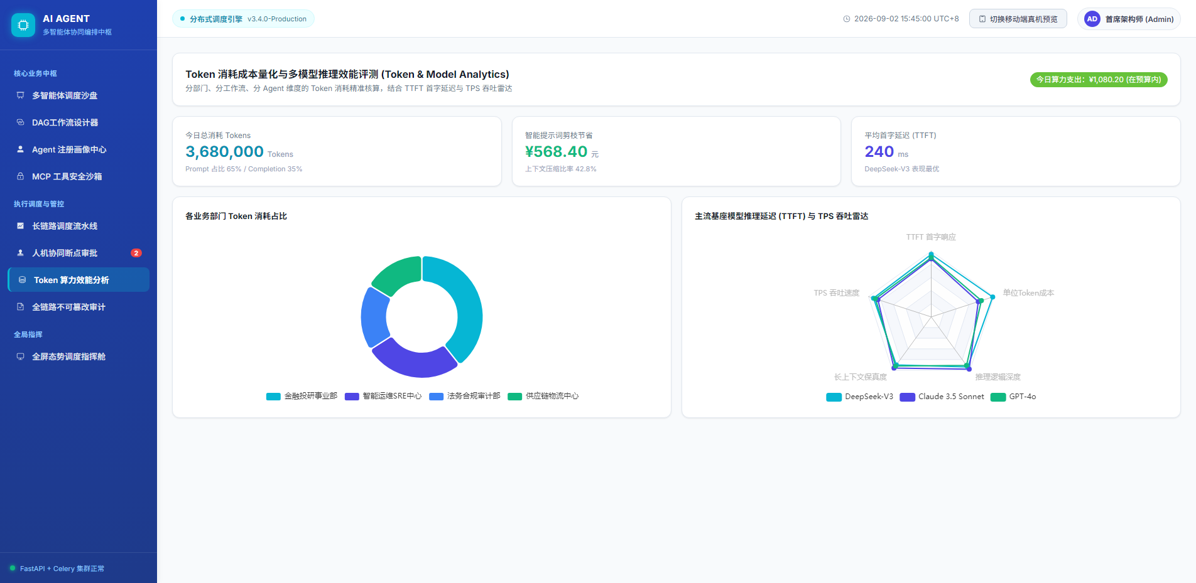Click the DAG工作流设计器 sidebar icon
Image resolution: width=1196 pixels, height=583 pixels.
point(20,122)
